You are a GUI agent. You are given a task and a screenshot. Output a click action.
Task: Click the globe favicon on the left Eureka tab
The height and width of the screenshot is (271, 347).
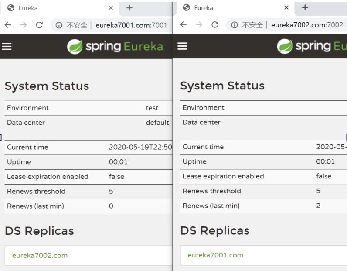[10, 8]
